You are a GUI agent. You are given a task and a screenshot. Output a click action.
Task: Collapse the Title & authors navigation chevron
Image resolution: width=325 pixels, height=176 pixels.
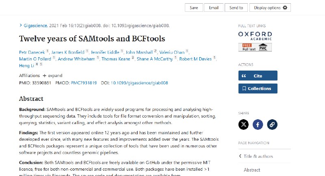240,156
